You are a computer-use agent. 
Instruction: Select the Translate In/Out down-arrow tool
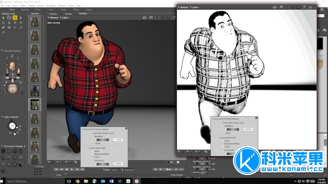tap(20, 18)
